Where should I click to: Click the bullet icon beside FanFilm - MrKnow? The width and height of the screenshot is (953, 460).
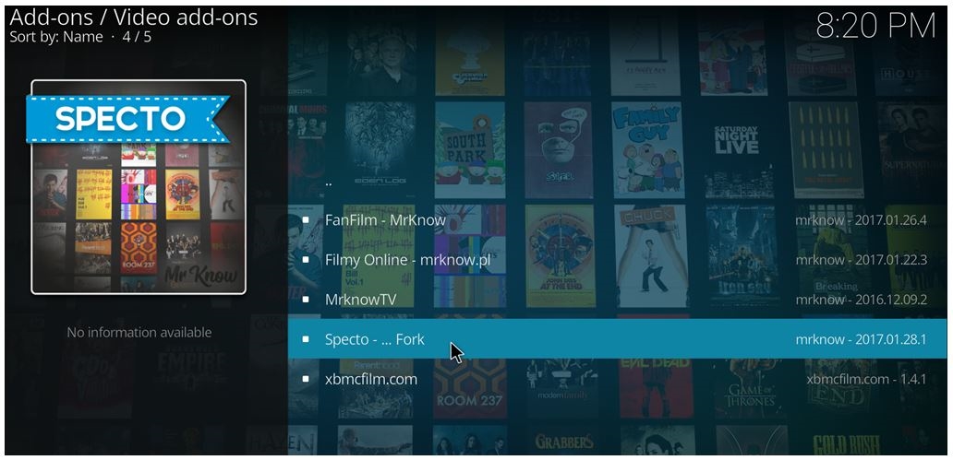[306, 219]
